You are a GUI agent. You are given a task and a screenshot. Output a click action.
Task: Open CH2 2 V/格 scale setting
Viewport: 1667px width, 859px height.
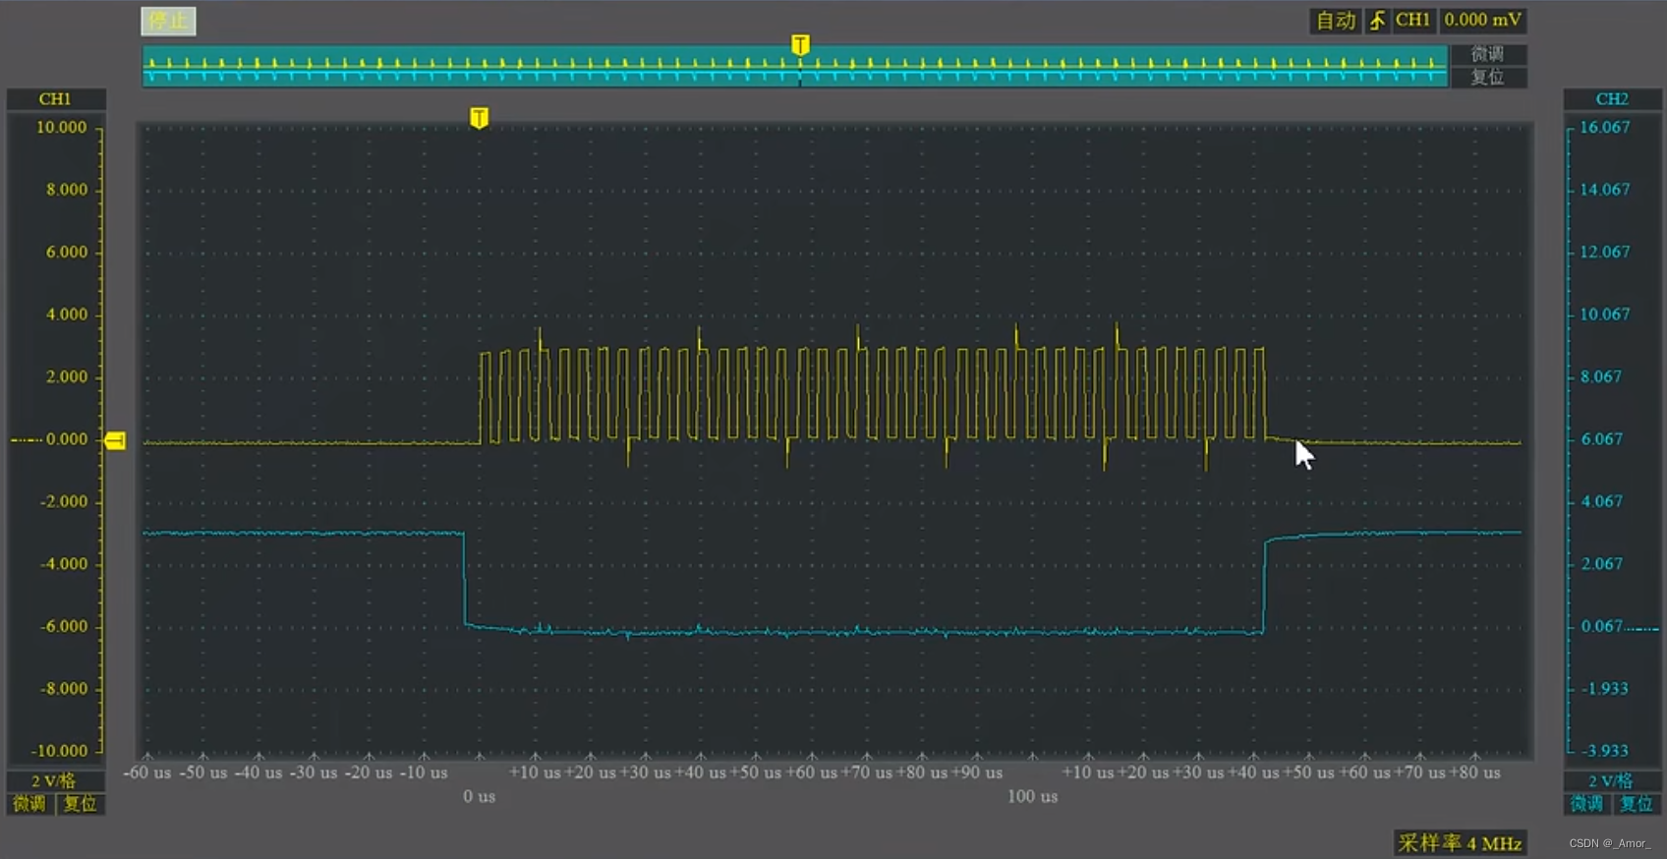[x=1611, y=780]
